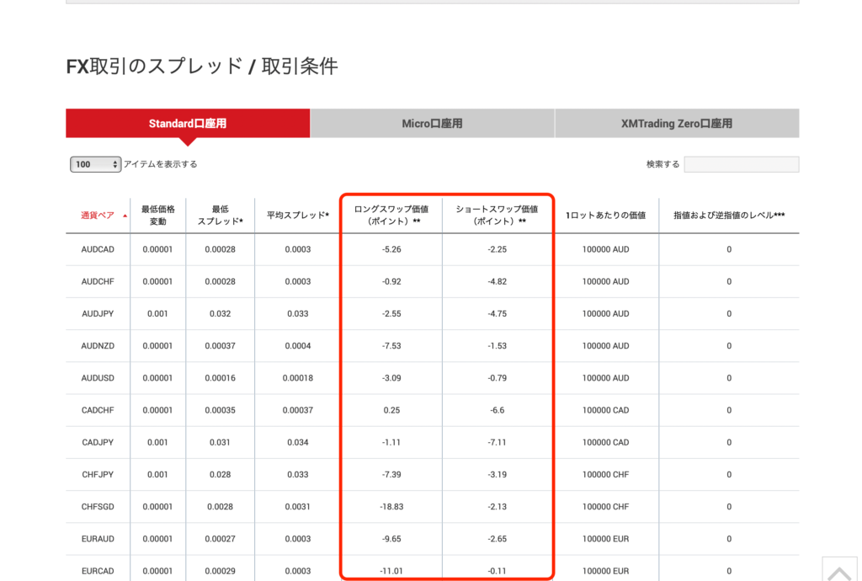Click CADJPY long swap value -1.11

[391, 442]
